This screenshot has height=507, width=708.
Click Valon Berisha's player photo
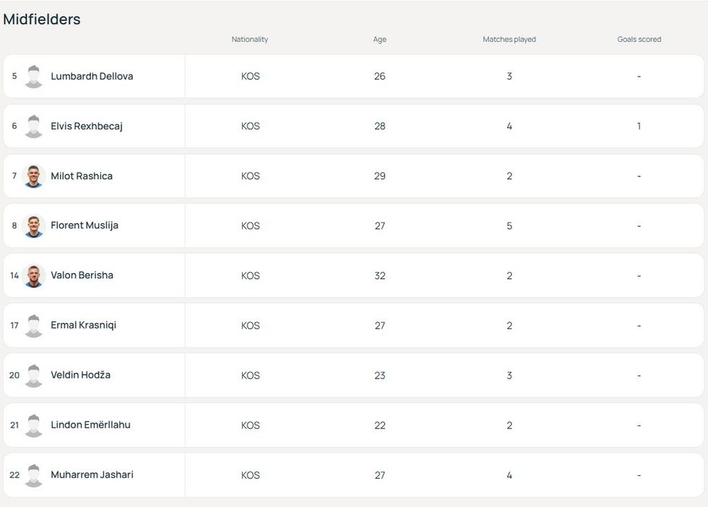coord(33,276)
